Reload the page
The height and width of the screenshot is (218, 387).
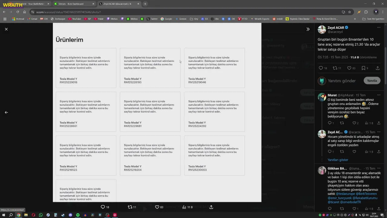pyautogui.click(x=18, y=12)
